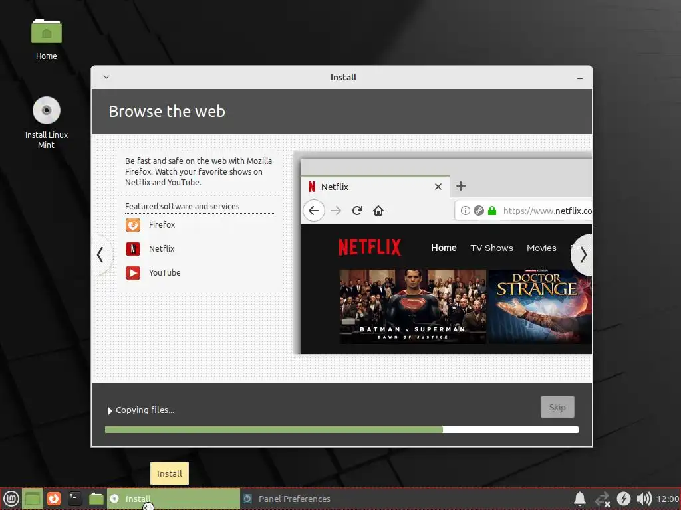Click green padlock in address bar
The image size is (681, 510).
coord(492,211)
